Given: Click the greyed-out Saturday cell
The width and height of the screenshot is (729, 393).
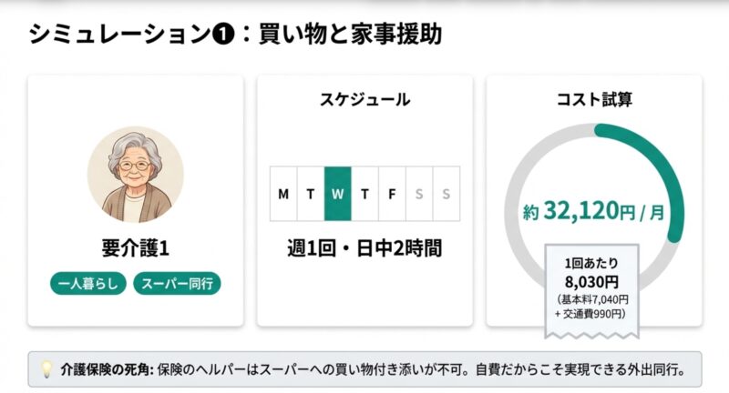Looking at the screenshot, I should pyautogui.click(x=419, y=194).
